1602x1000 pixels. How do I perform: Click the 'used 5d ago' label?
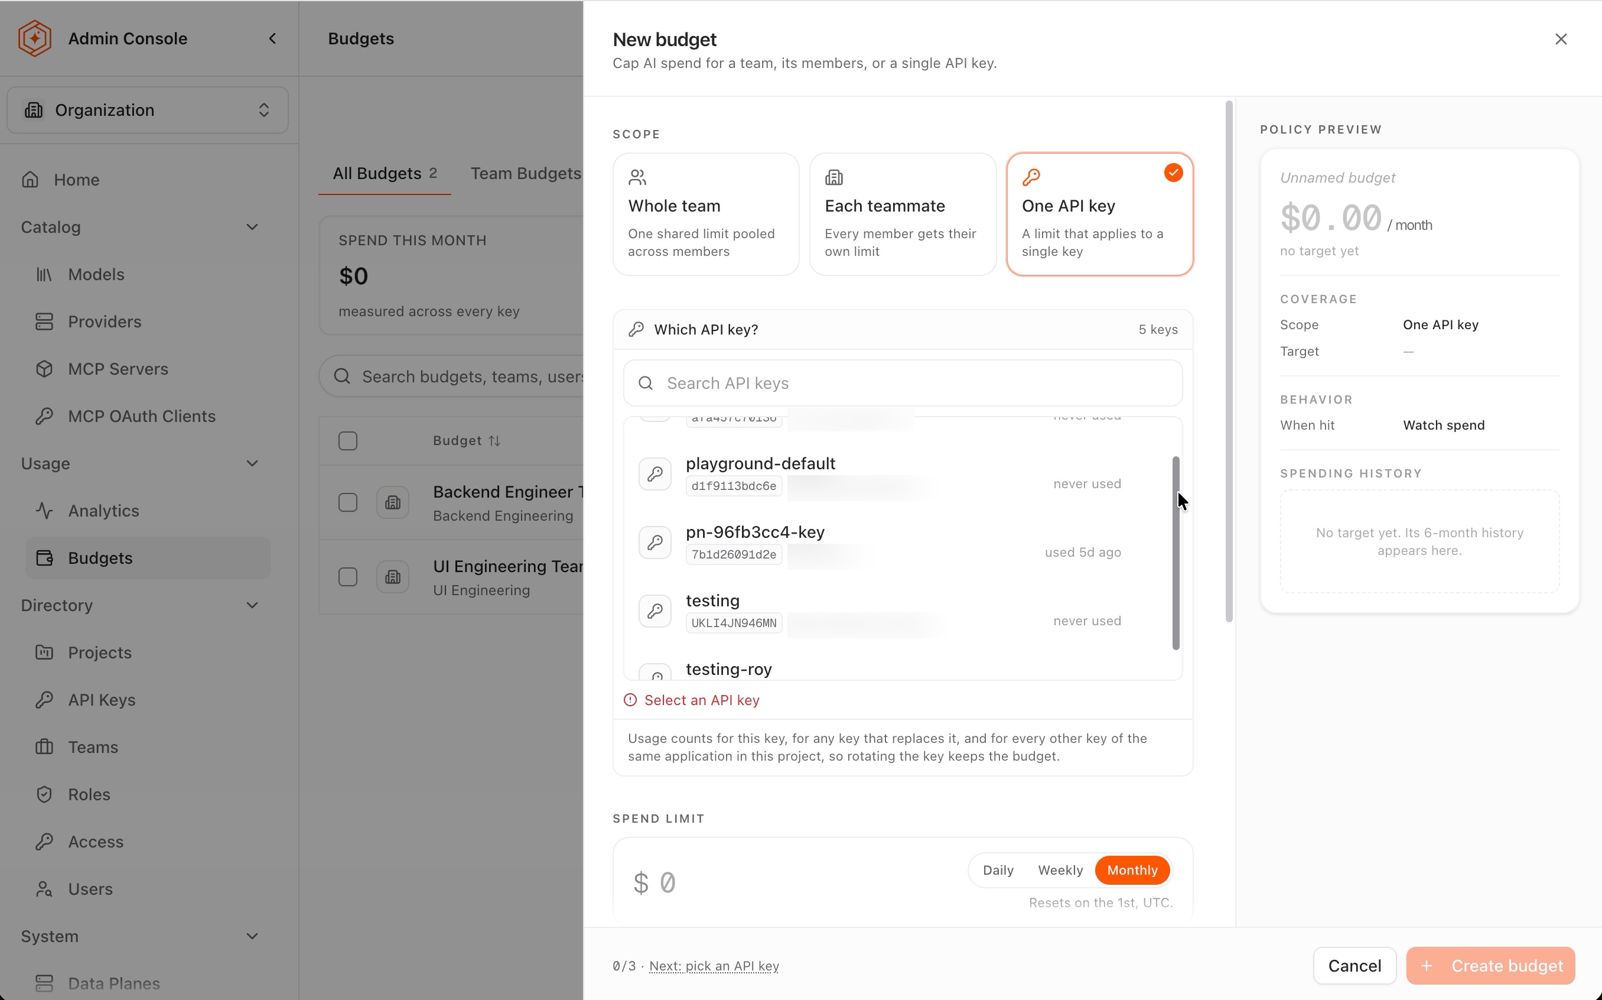1083,552
